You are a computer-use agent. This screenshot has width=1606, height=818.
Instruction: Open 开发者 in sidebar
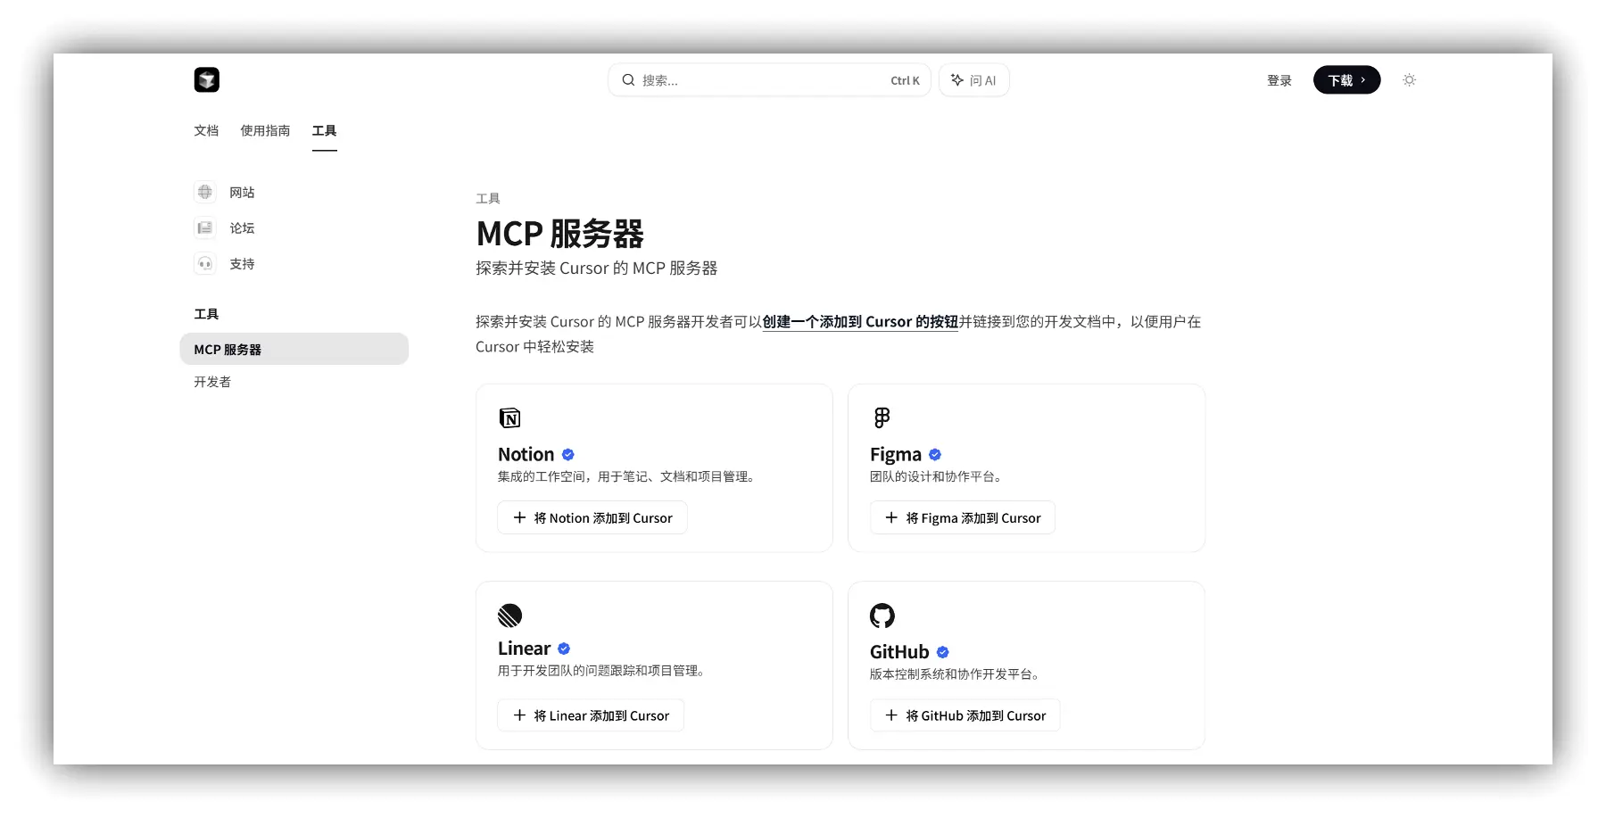(212, 381)
